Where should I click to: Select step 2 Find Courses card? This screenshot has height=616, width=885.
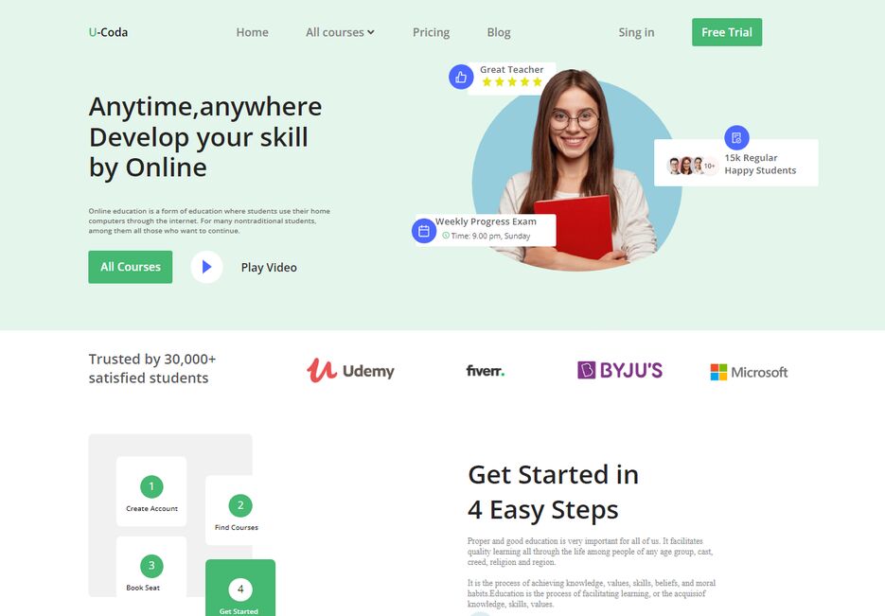237,510
